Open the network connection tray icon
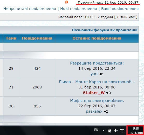144x135 pixels. pyautogui.click(x=122, y=131)
